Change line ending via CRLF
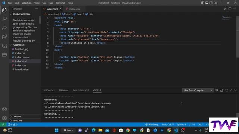This screenshot has height=134, width=239. click(x=200, y=124)
